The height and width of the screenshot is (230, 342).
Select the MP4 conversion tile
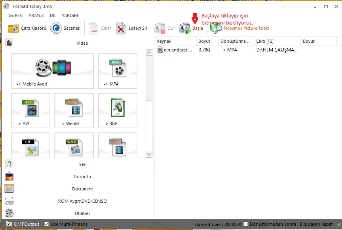coord(118,71)
